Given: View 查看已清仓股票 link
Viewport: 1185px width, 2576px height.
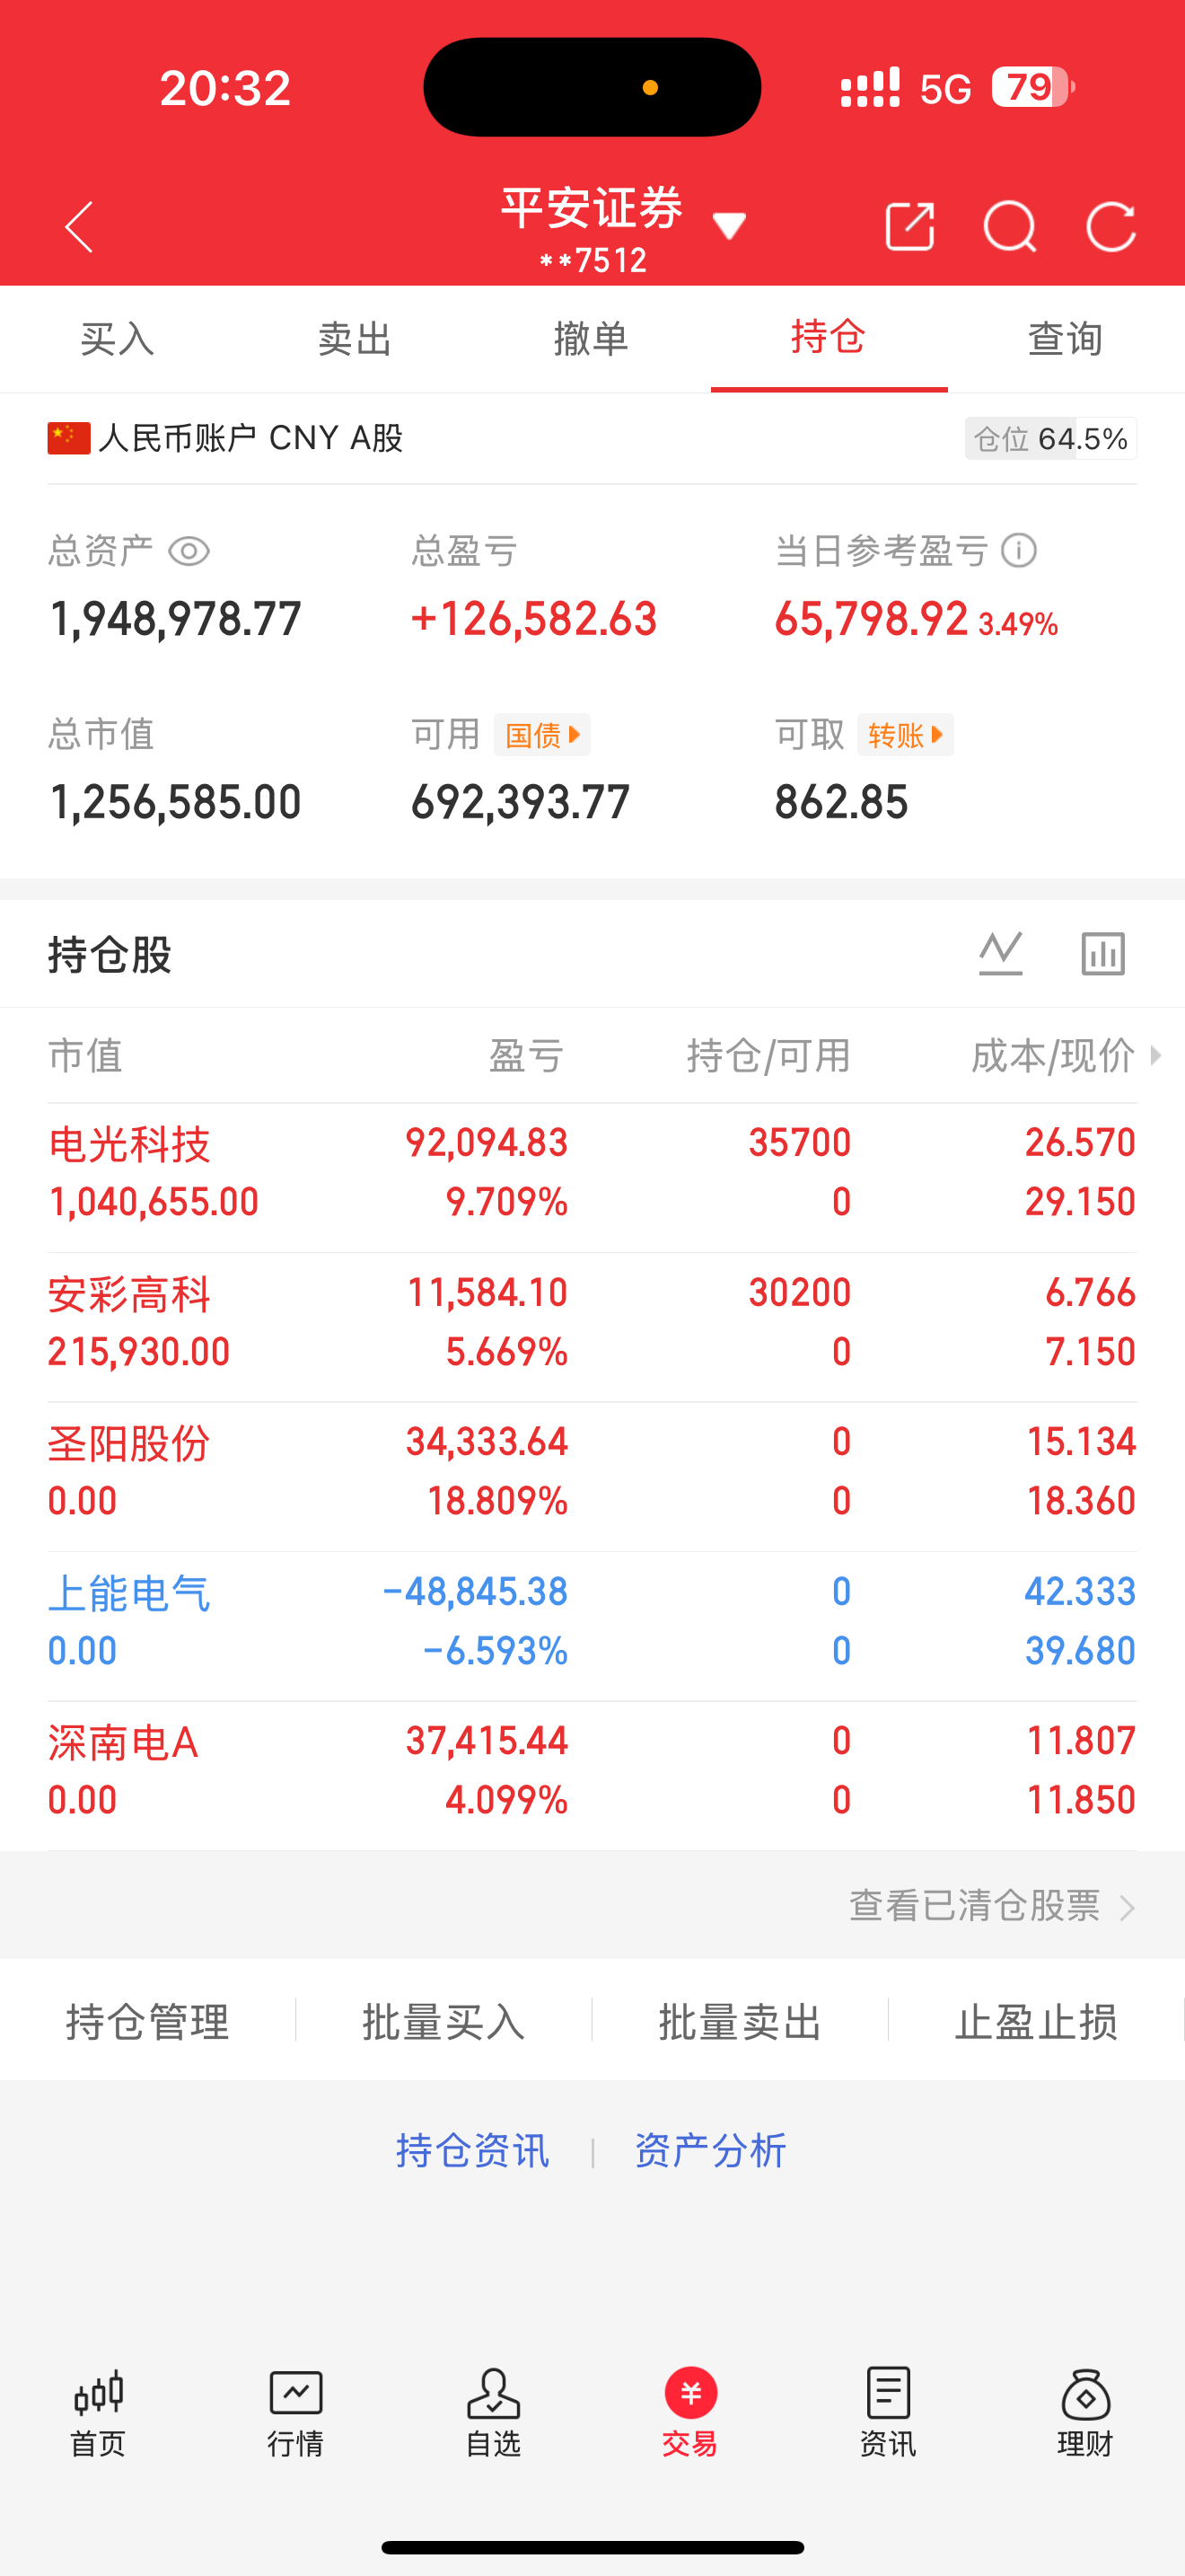Looking at the screenshot, I should pos(992,1905).
